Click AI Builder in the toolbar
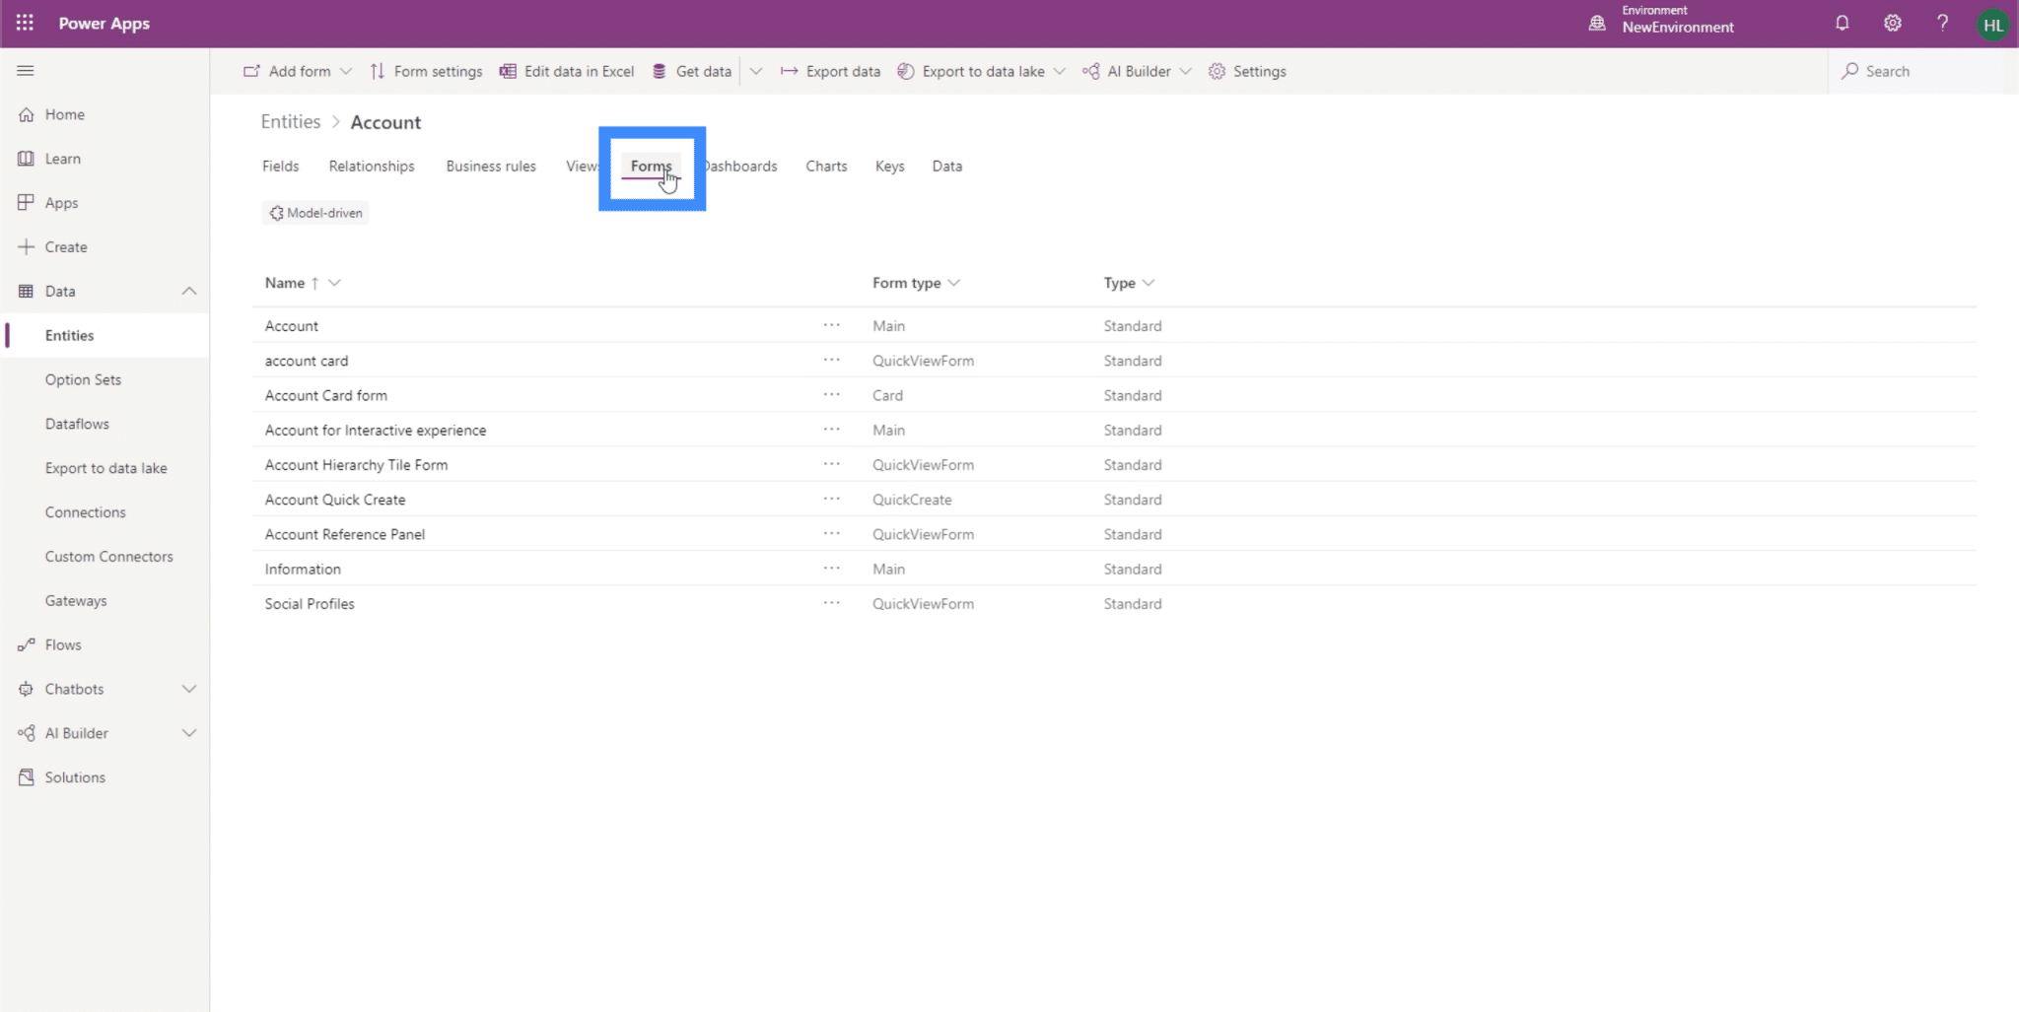The height and width of the screenshot is (1012, 2019). click(1126, 71)
